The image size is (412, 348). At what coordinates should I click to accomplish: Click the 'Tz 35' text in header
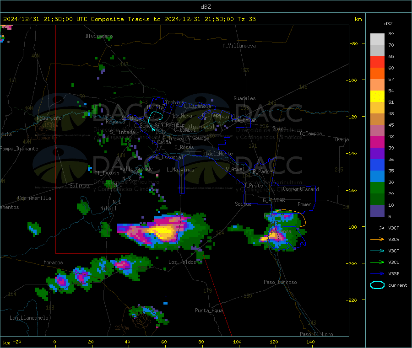[246, 19]
